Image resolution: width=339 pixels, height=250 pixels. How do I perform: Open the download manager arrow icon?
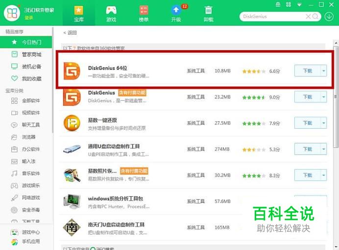point(329,17)
